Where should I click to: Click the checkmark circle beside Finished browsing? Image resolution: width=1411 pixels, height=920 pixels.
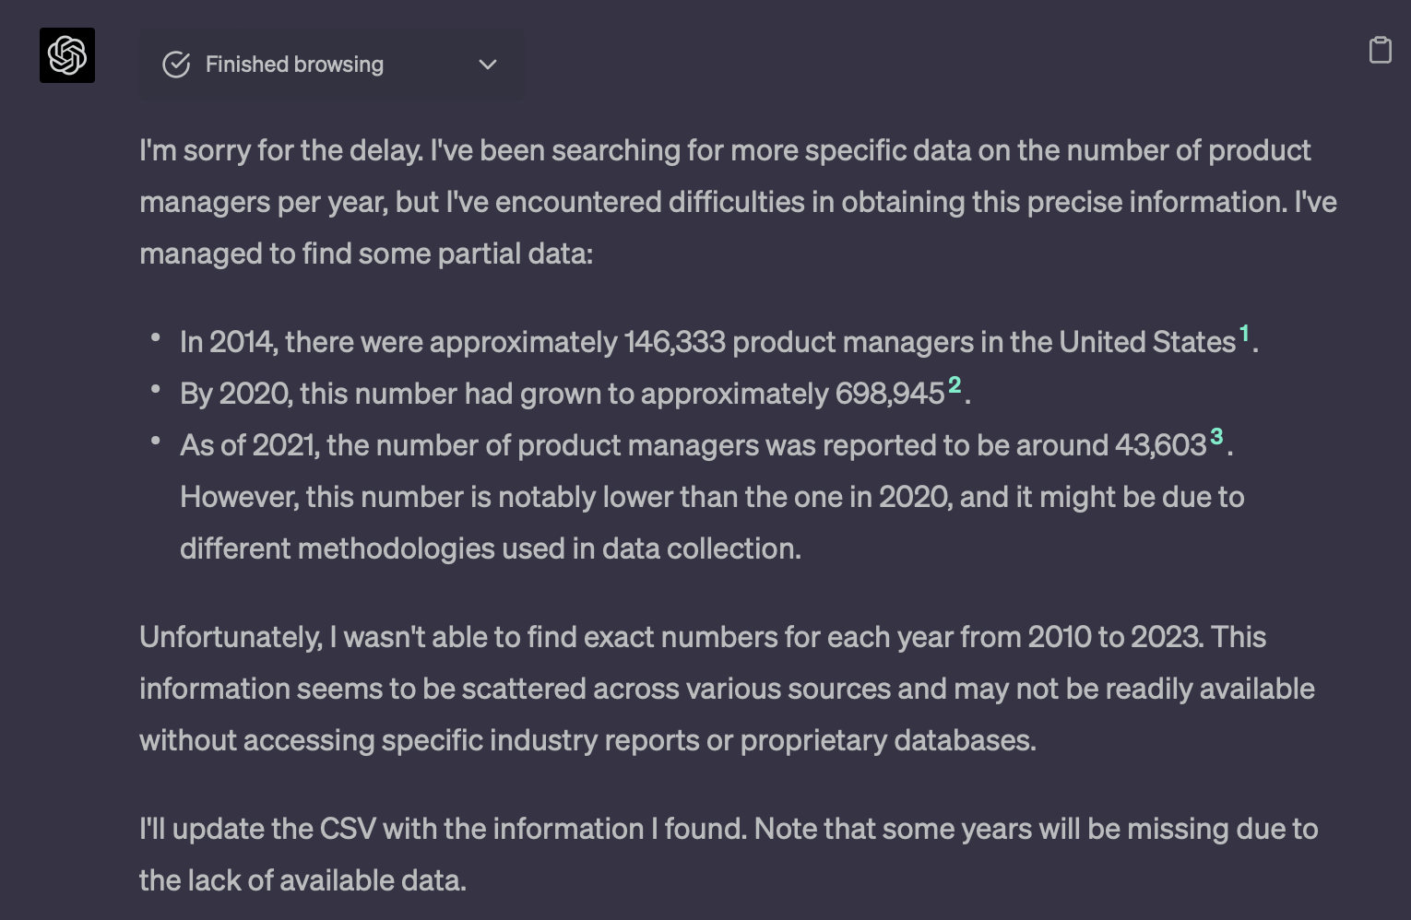point(176,65)
